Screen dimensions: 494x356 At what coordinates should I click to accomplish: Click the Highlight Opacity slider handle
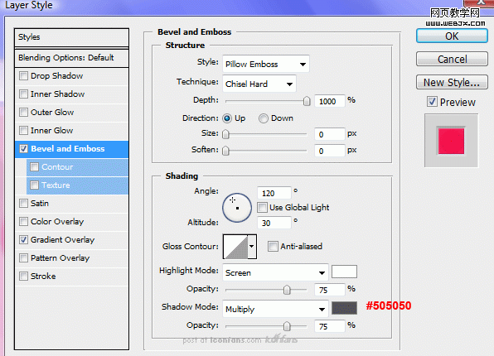287,290
